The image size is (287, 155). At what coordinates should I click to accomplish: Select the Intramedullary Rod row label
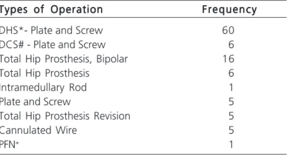43,88
